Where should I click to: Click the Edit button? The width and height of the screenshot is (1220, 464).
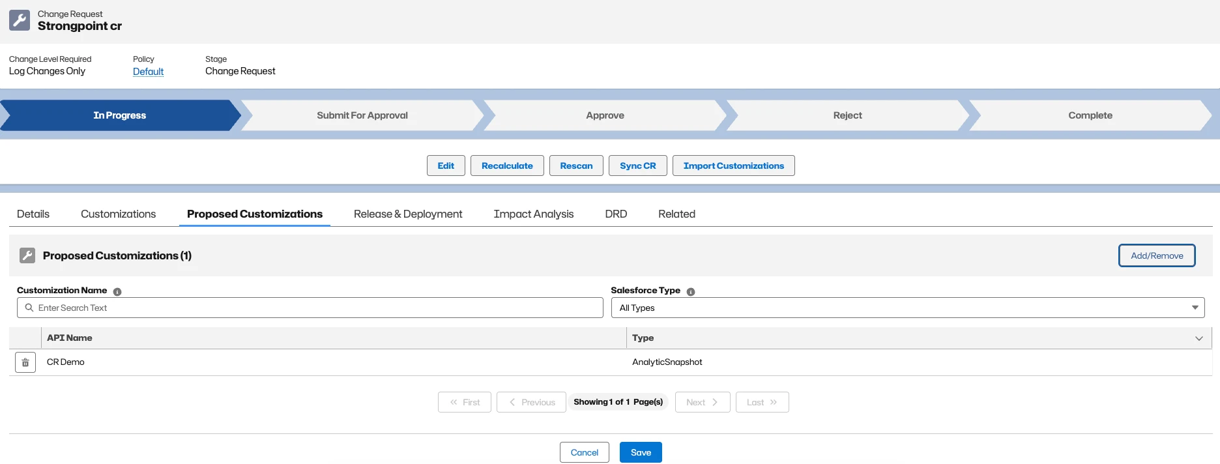coord(446,166)
